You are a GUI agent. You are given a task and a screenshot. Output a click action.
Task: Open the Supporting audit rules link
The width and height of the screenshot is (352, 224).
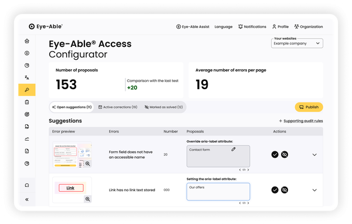[x=301, y=121]
